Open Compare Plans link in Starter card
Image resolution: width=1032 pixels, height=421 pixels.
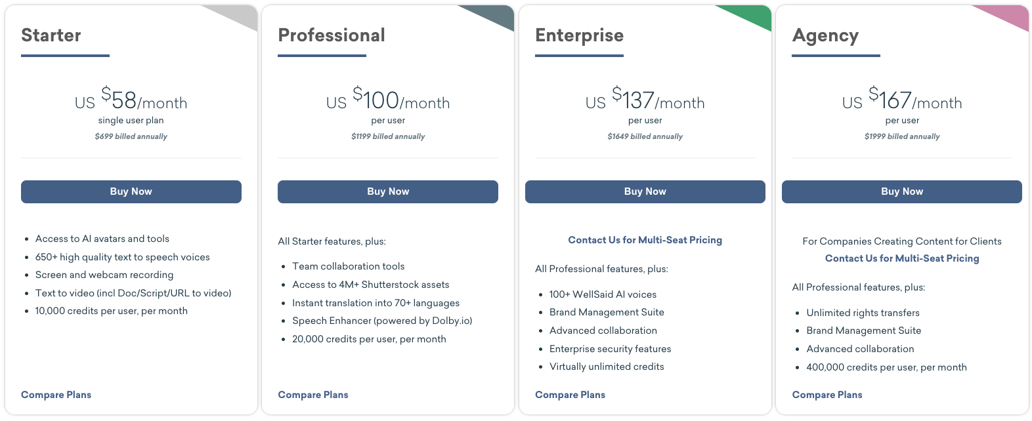tap(56, 395)
